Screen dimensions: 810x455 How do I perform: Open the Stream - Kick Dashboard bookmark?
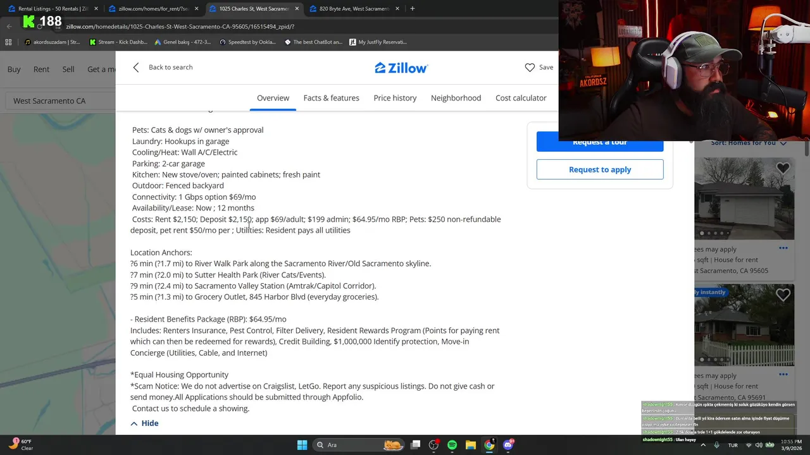point(119,42)
